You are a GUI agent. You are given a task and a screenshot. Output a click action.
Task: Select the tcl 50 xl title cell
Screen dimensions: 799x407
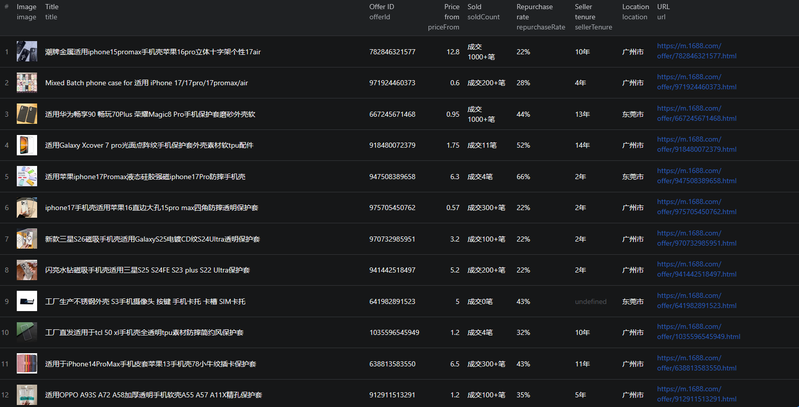pos(144,332)
